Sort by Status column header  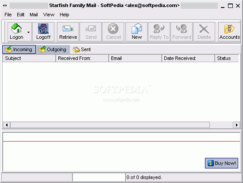(227, 58)
